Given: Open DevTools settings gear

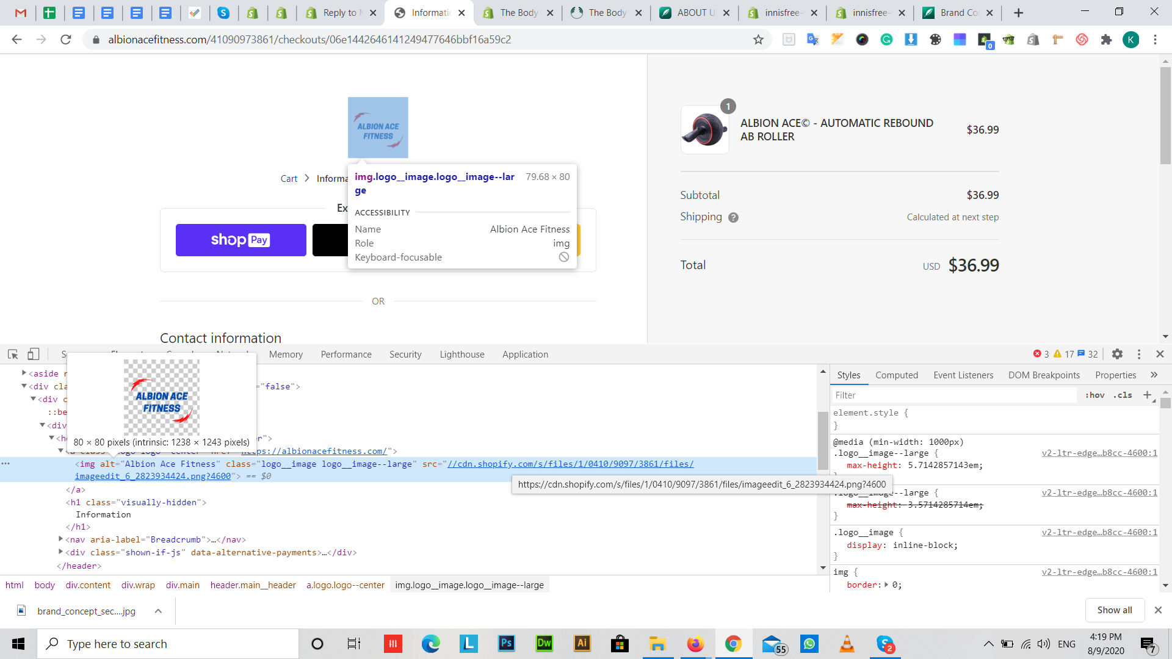Looking at the screenshot, I should pyautogui.click(x=1117, y=354).
